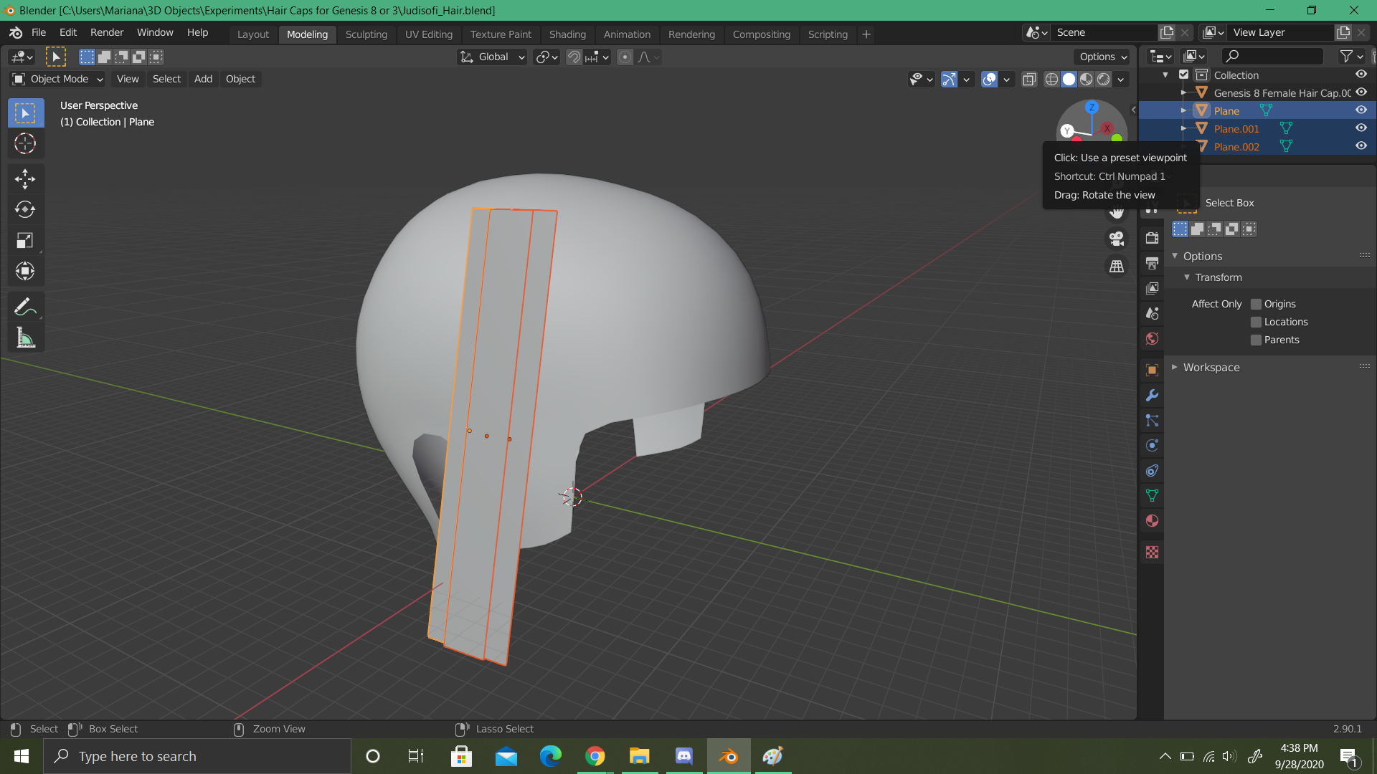The width and height of the screenshot is (1377, 774).
Task: Click the Options button in header
Action: coord(1103,57)
